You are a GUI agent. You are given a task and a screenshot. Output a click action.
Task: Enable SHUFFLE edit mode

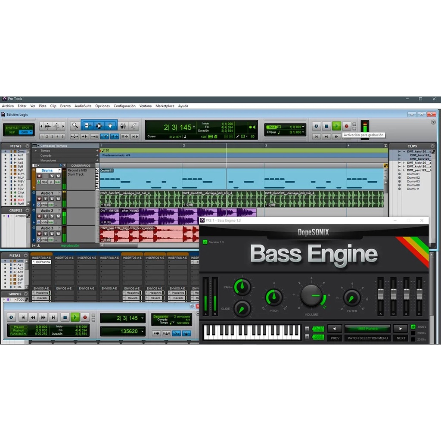point(12,127)
